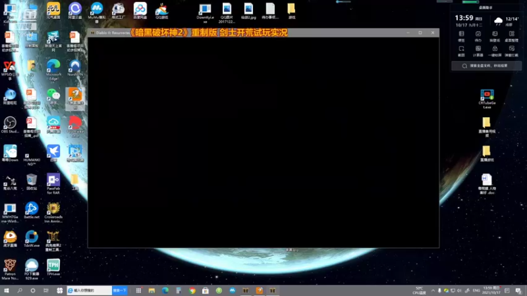This screenshot has width=527, height=296.
Task: Click the ENG input language indicator
Action: coord(476,291)
